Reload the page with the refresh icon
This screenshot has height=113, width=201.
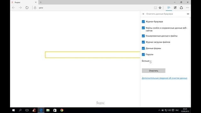(27, 8)
